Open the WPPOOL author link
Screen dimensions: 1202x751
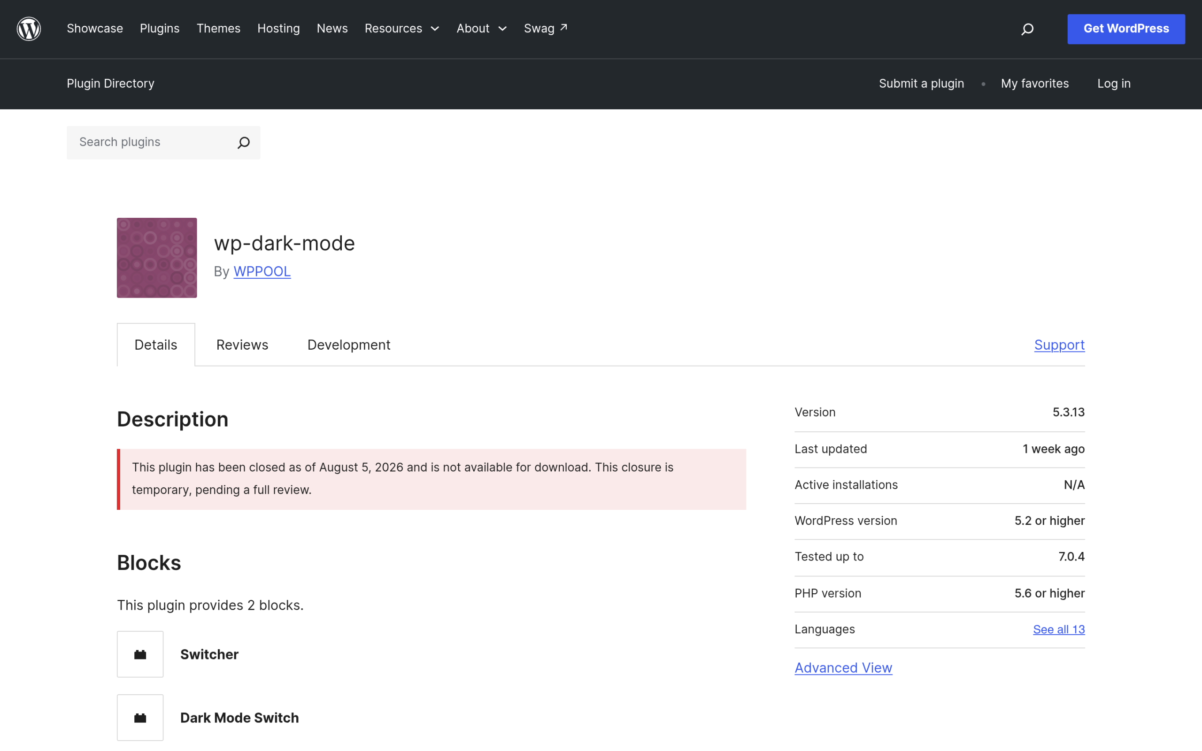point(262,272)
